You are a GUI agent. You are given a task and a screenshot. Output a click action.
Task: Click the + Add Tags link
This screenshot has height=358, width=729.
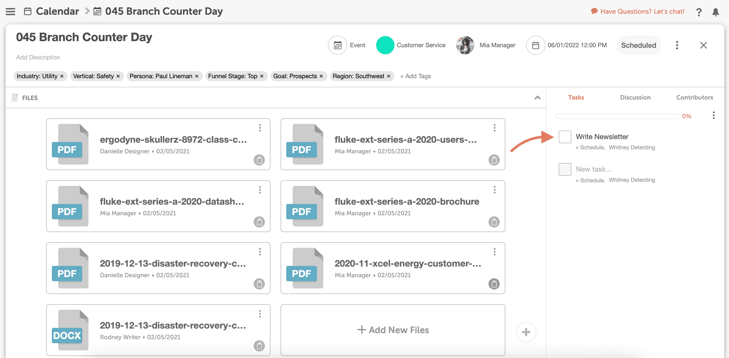click(x=415, y=76)
